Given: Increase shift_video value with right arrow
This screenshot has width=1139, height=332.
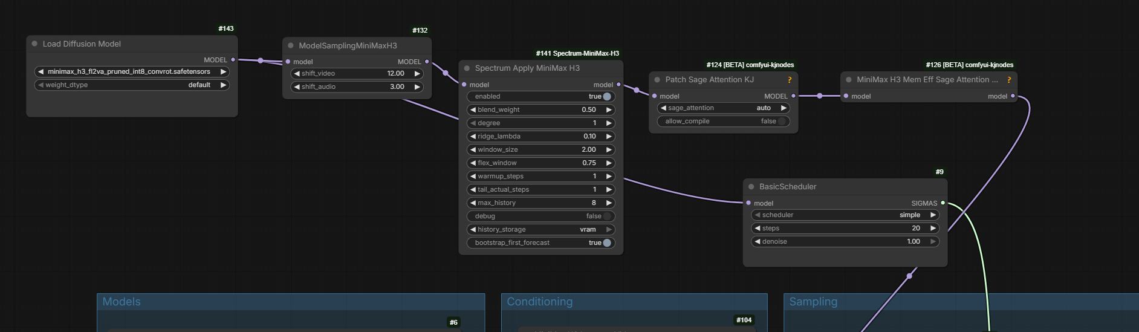Looking at the screenshot, I should (x=417, y=73).
